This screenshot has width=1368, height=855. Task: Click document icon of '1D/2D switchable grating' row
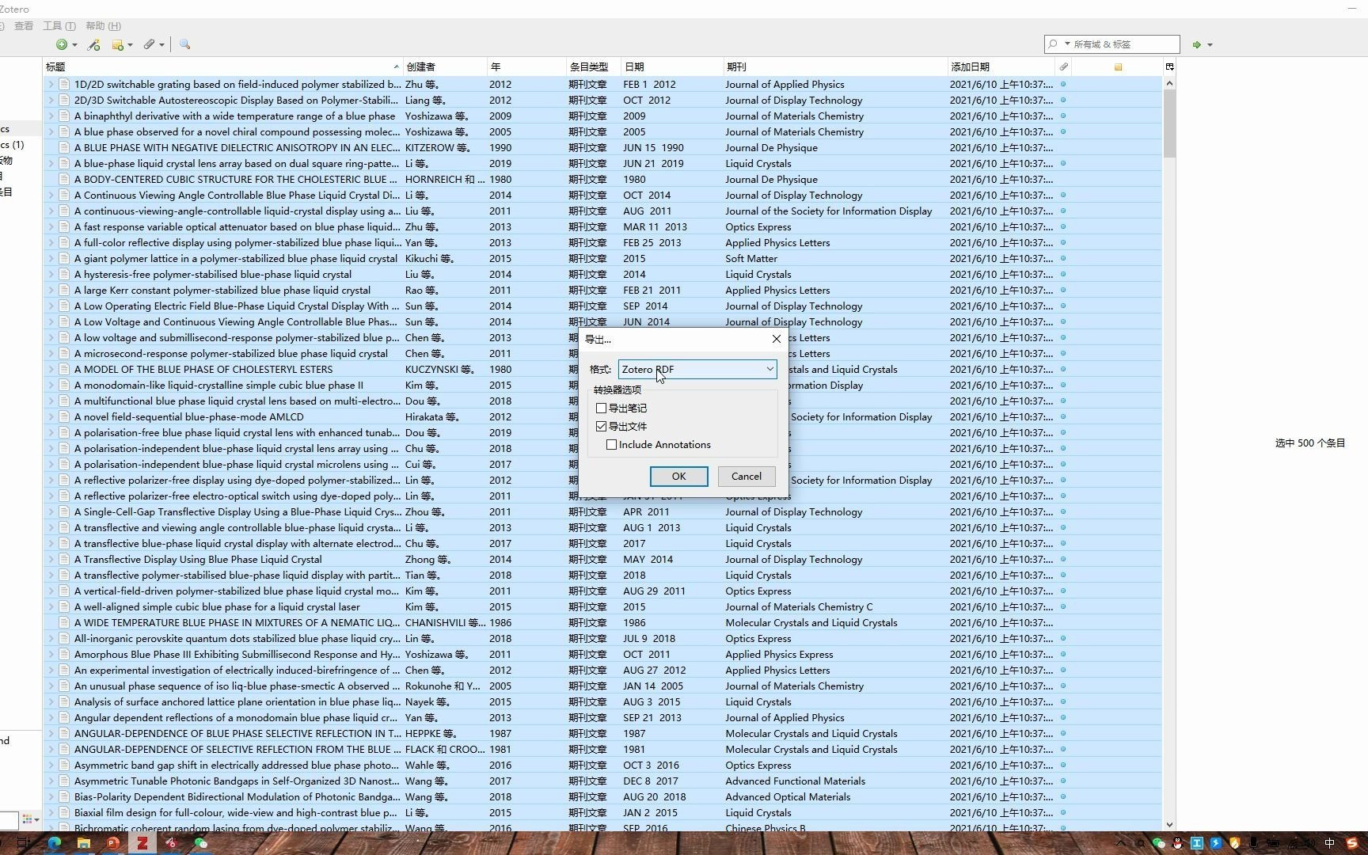coord(64,84)
